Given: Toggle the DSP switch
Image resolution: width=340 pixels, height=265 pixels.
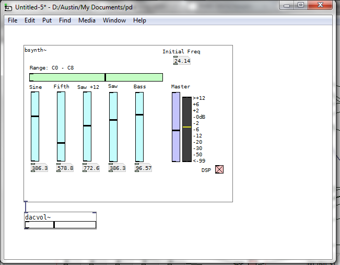Looking at the screenshot, I should point(219,169).
